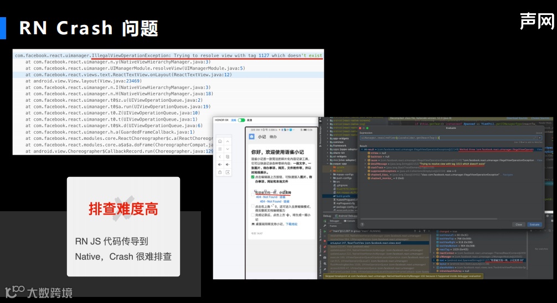The width and height of the screenshot is (557, 303).
Task: Expand the shadow$_klass_ node in results
Action: [x=365, y=175]
